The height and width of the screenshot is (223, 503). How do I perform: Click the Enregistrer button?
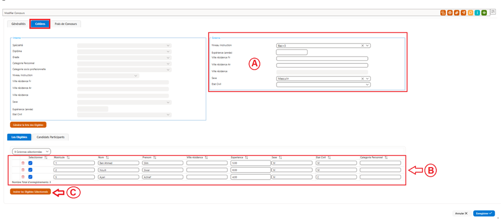click(x=484, y=213)
